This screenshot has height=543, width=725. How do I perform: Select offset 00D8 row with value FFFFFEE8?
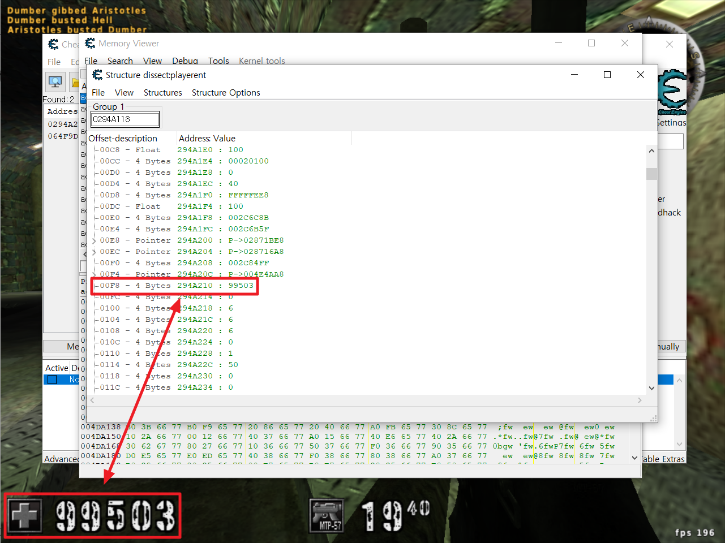(x=184, y=195)
